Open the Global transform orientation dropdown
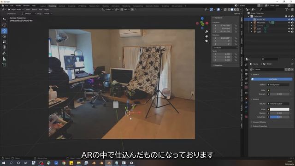295x166 pixels. point(108,9)
